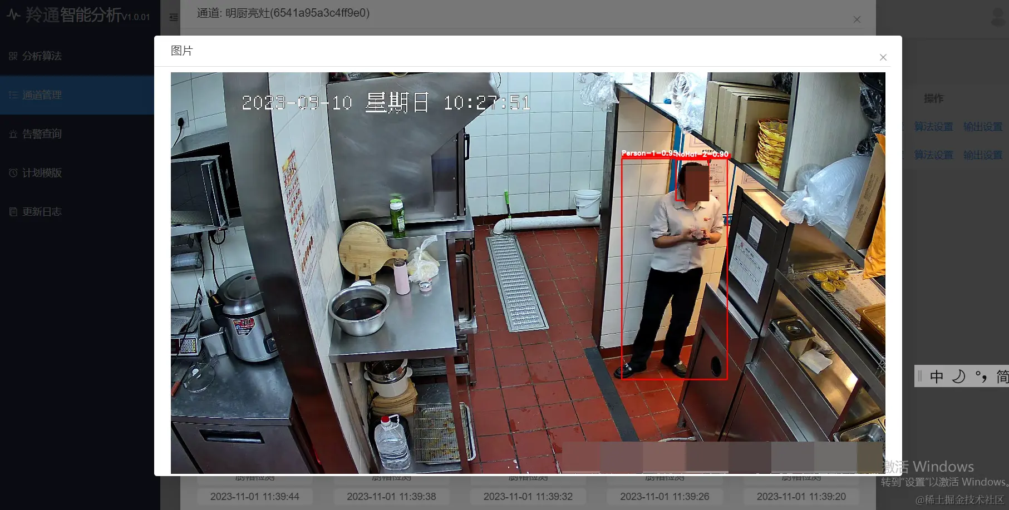Close the 图片 image dialog
This screenshot has height=510, width=1009.
click(883, 57)
